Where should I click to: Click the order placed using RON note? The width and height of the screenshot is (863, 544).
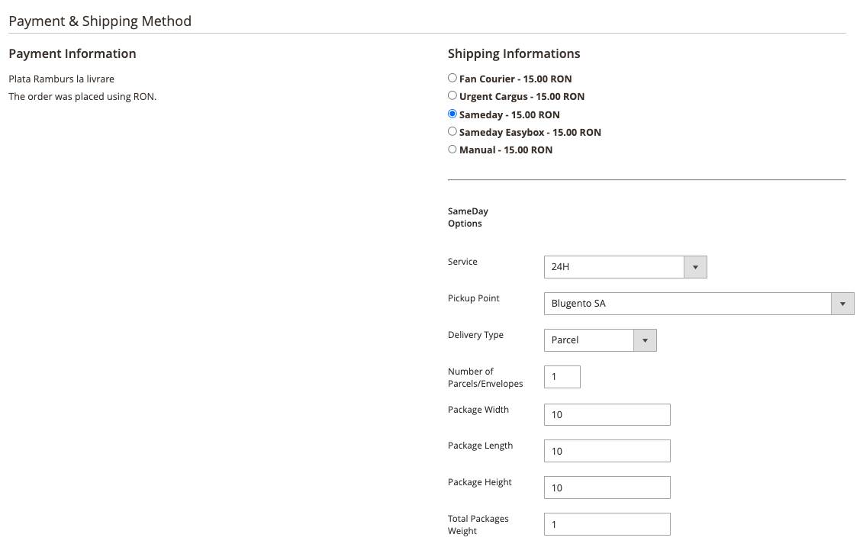pos(82,96)
